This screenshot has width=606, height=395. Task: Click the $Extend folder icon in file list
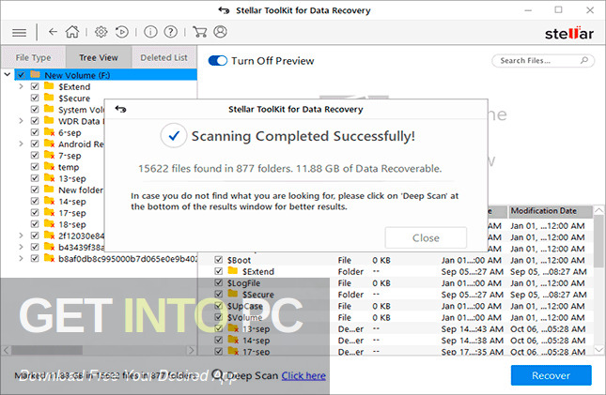point(233,270)
